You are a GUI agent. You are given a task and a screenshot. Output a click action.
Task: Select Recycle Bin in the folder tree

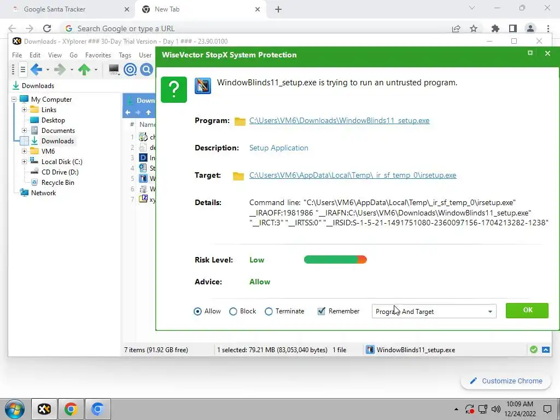(x=57, y=183)
